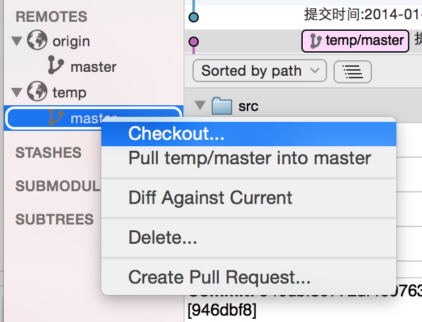422x322 pixels.
Task: Click branch icon beside origin master
Action: (56, 66)
